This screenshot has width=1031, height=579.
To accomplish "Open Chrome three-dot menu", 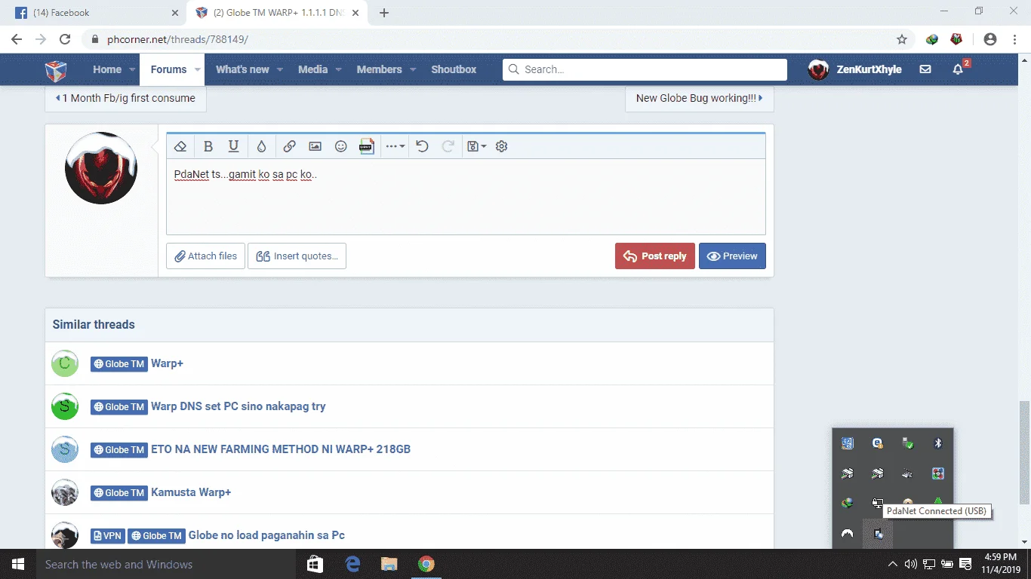I will pyautogui.click(x=1014, y=39).
